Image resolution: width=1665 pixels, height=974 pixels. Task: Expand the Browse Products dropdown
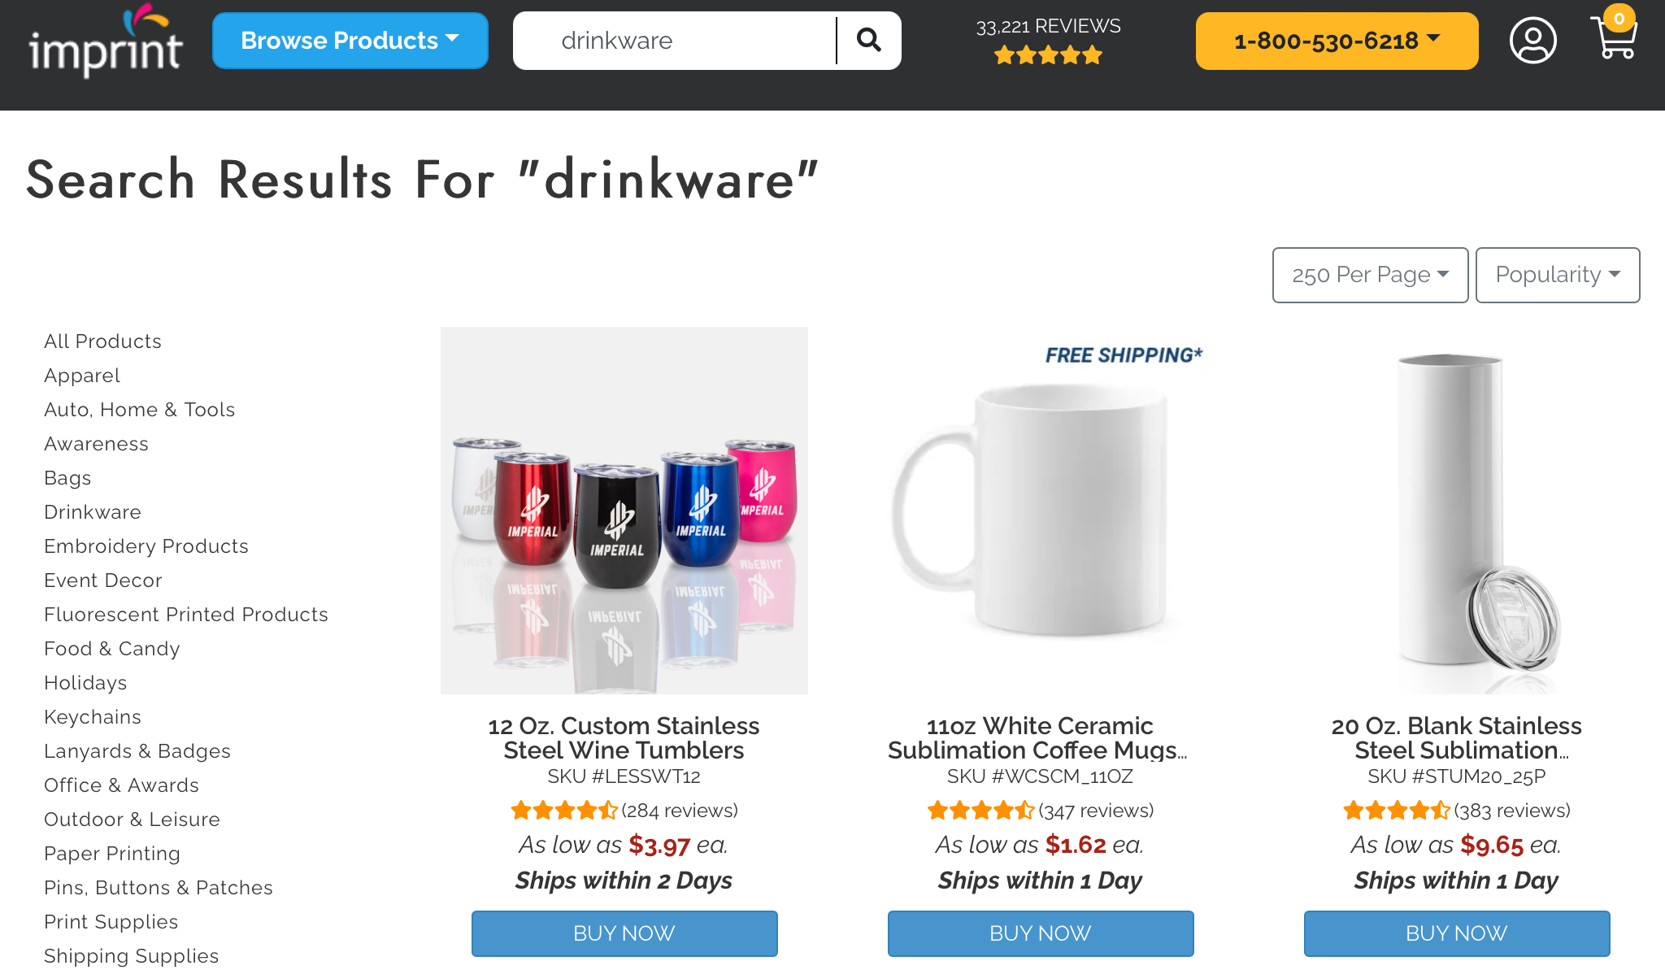(x=350, y=41)
